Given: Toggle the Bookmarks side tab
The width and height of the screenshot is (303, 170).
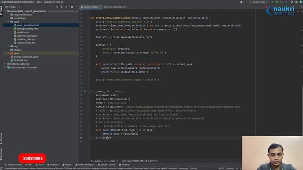Looking at the screenshot, I should [1, 154].
